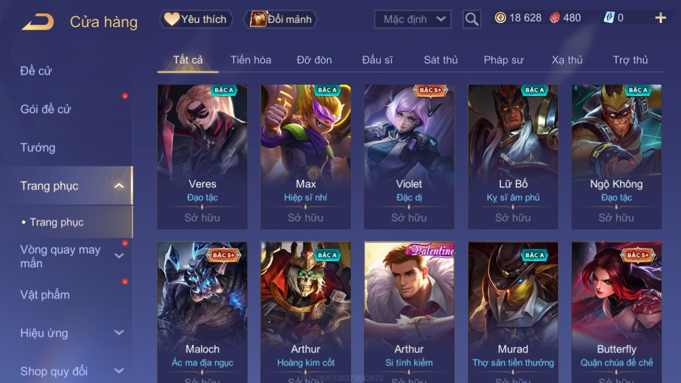Screen dimensions: 681x383
Task: Open Yêu thích heart favorites
Action: pos(196,19)
